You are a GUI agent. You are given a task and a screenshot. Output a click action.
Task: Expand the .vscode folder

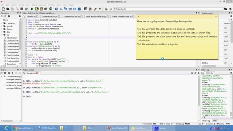pos(2,26)
